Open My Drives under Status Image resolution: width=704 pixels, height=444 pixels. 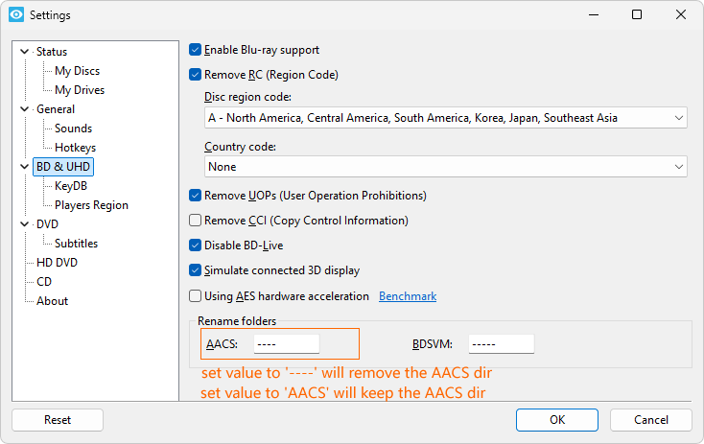click(80, 90)
